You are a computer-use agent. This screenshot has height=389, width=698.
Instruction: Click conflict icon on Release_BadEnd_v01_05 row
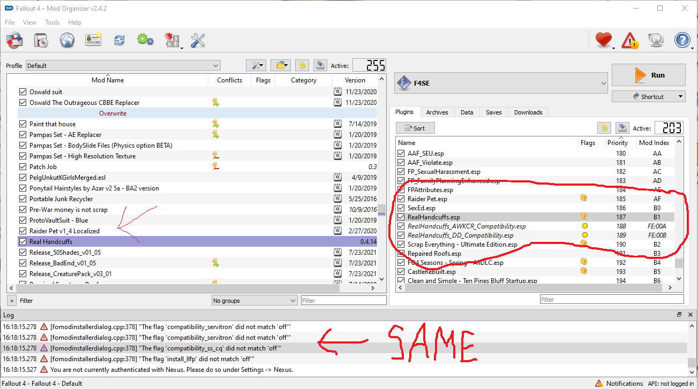[x=215, y=263]
